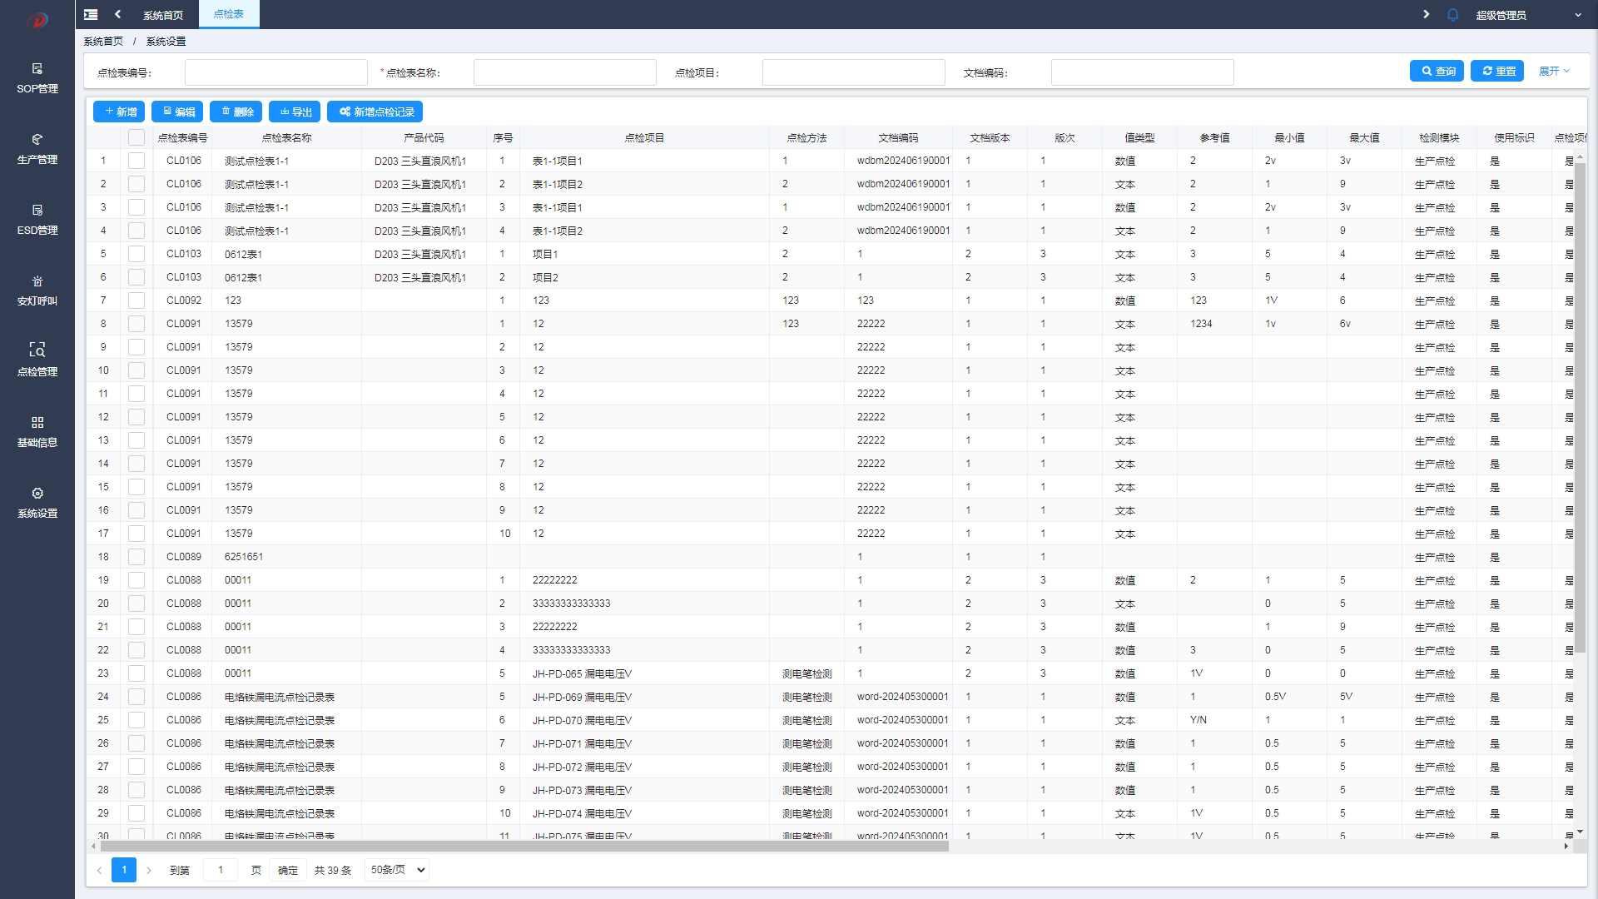Check the checkbox for row 1
1598x899 pixels.
point(136,161)
